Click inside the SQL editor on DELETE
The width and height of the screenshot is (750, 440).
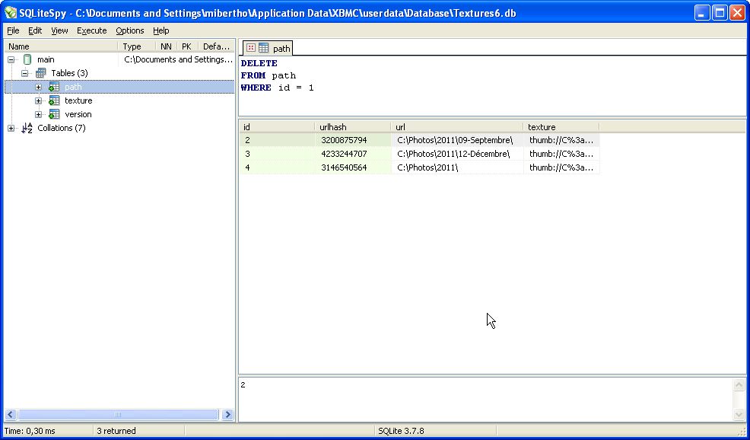coord(259,63)
